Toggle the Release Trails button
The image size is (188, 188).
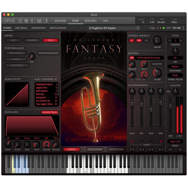[x=50, y=112]
